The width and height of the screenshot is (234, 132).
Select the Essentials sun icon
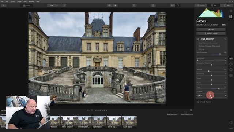[231, 58]
